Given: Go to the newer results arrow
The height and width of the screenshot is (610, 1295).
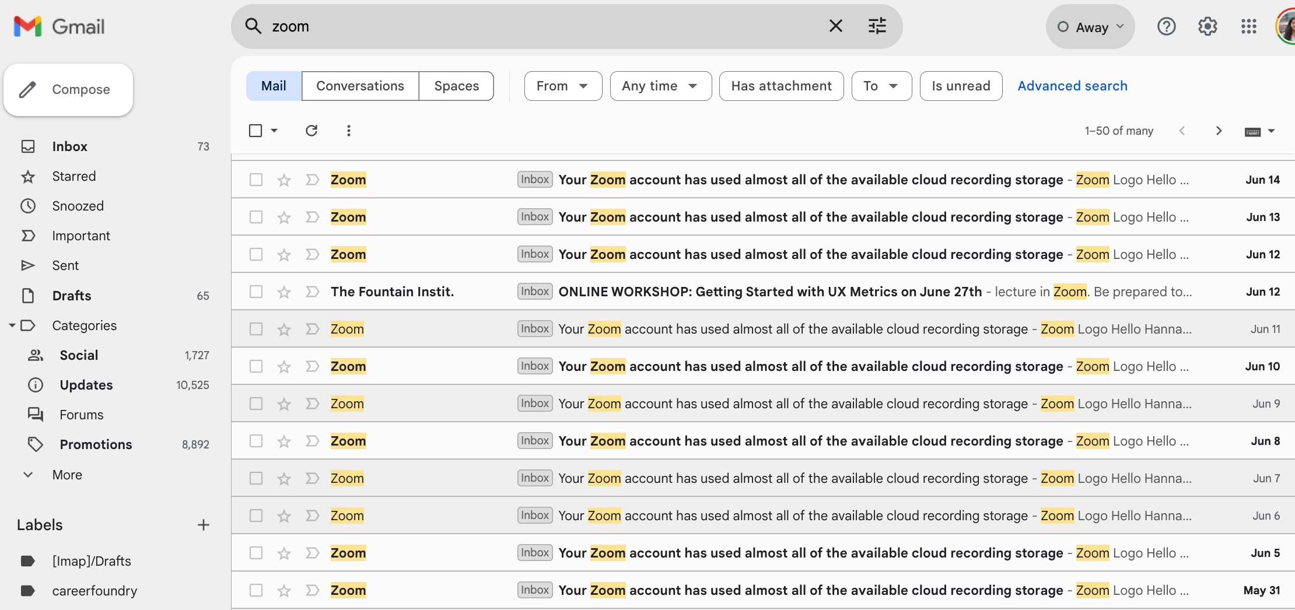Looking at the screenshot, I should pyautogui.click(x=1182, y=131).
